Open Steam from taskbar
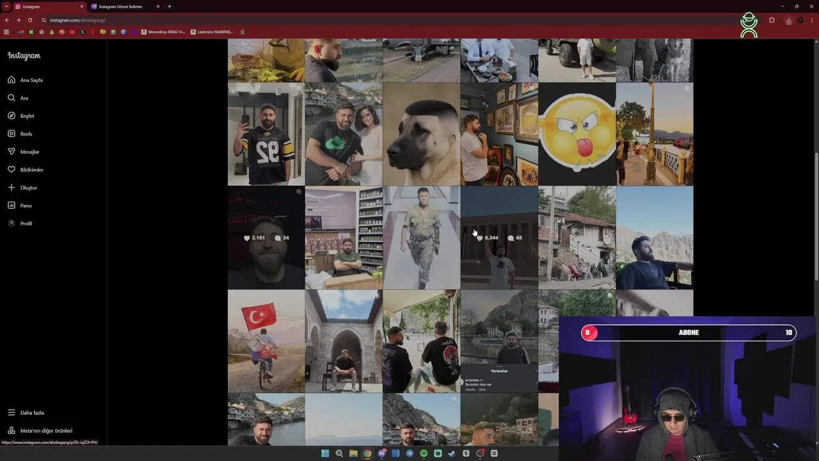 (452, 453)
